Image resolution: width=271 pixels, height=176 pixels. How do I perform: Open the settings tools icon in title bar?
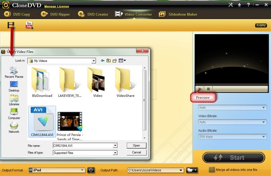tap(231, 5)
